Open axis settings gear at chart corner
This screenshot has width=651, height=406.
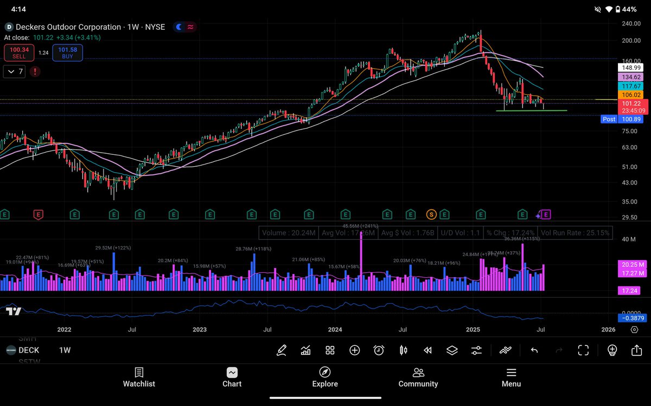[634, 330]
